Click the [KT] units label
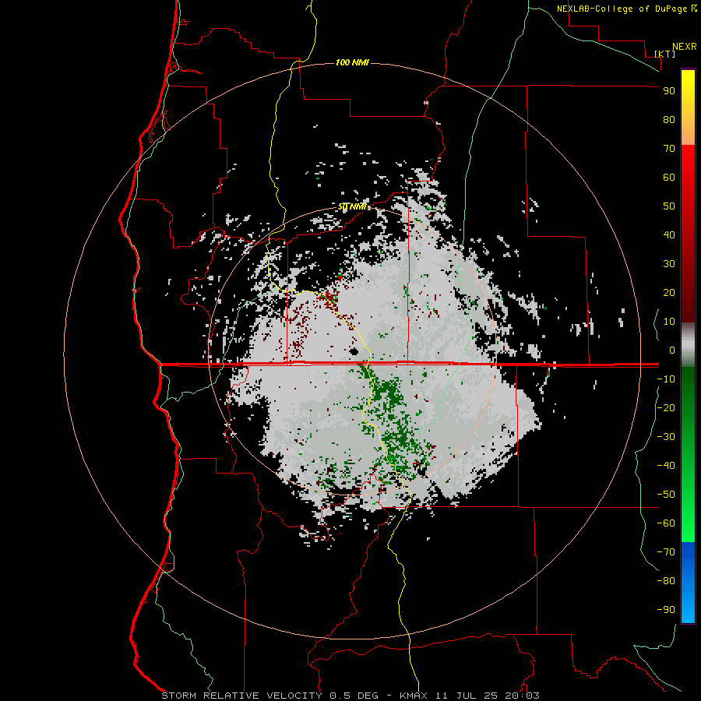 pyautogui.click(x=665, y=54)
